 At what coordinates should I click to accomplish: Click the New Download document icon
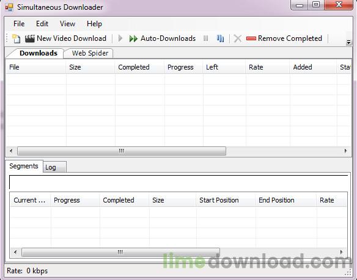[16, 38]
